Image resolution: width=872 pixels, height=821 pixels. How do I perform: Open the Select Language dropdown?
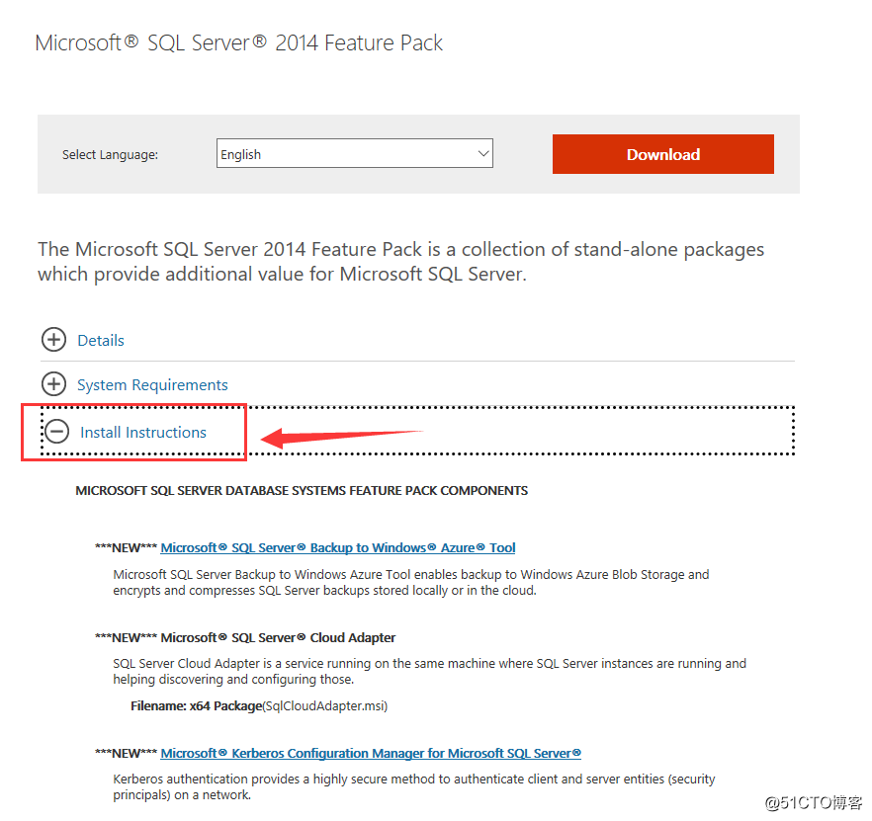click(355, 153)
